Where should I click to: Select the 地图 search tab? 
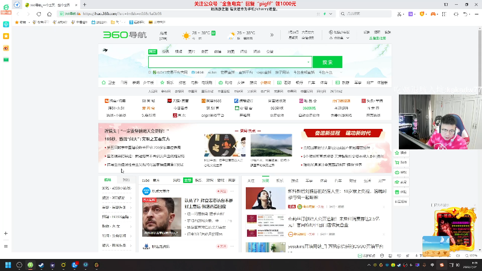[231, 52]
